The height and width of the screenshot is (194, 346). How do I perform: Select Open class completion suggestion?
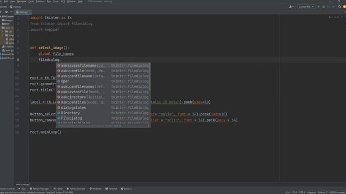click(x=103, y=81)
